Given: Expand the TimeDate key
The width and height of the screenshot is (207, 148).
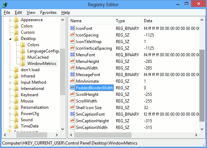Looking at the screenshot, I should [10, 126].
